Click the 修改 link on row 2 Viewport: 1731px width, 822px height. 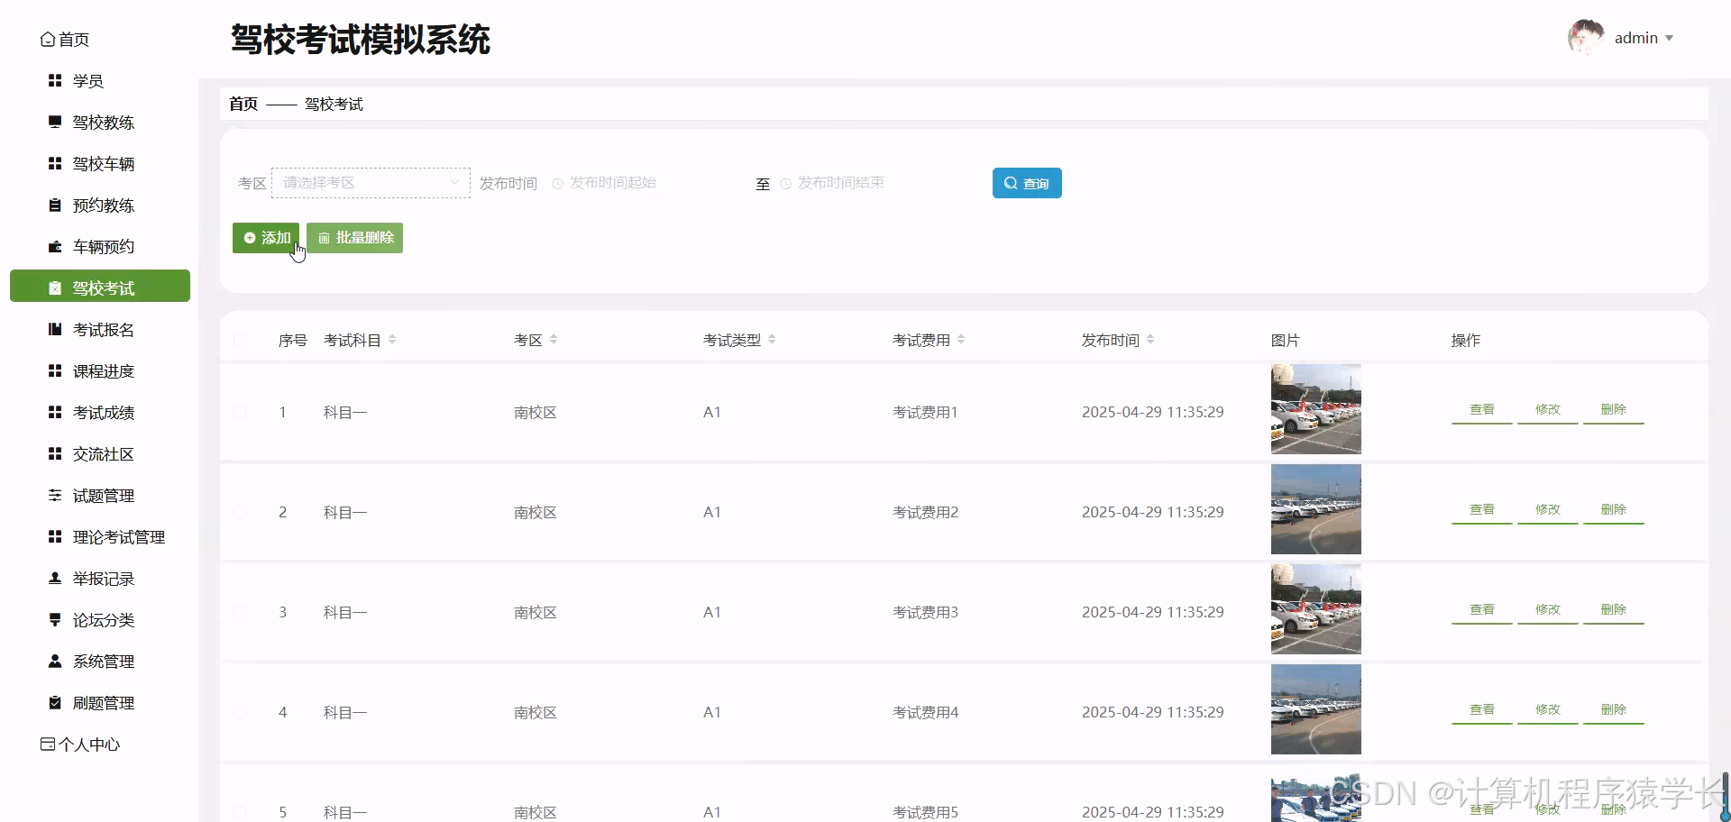pos(1547,508)
